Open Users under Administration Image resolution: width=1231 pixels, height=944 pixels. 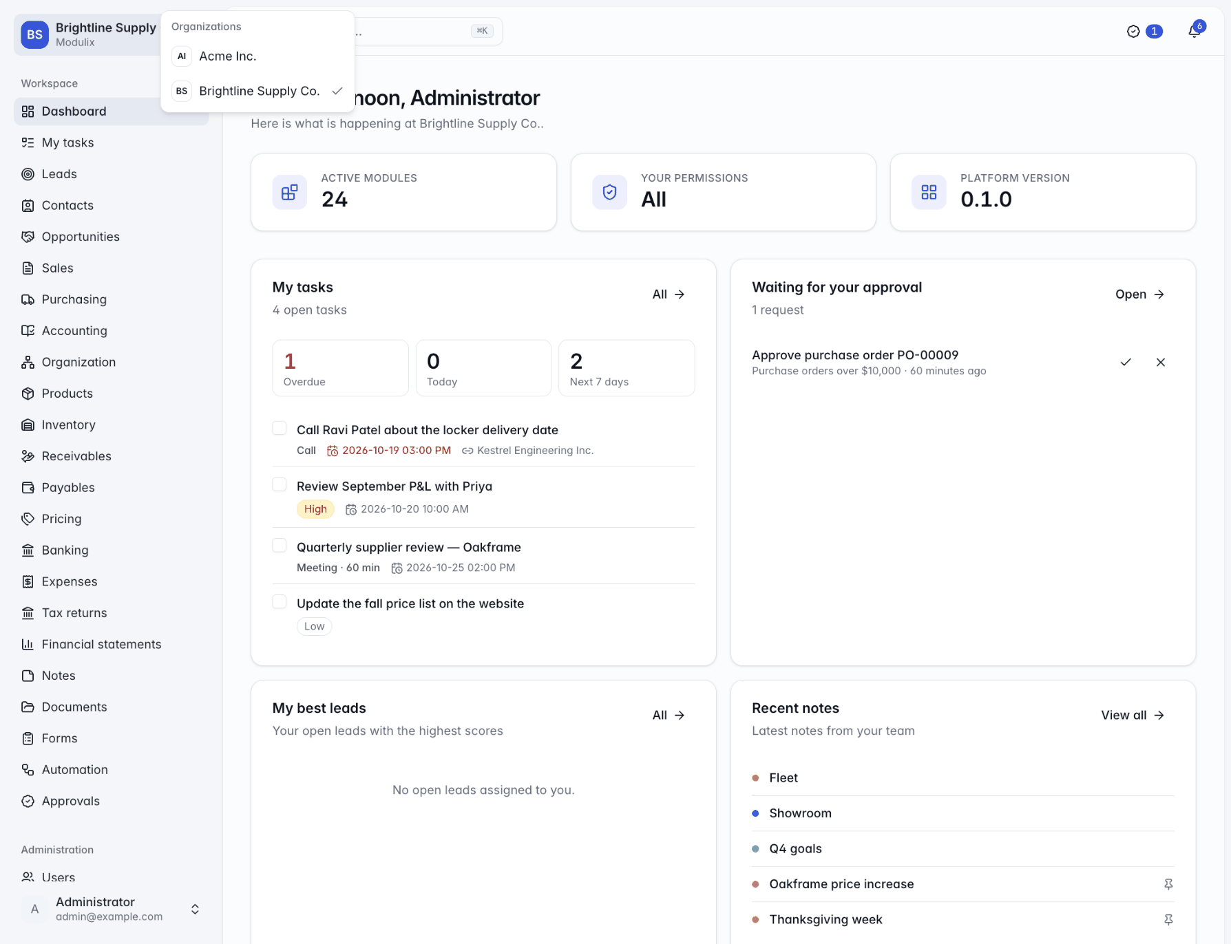coord(112,877)
